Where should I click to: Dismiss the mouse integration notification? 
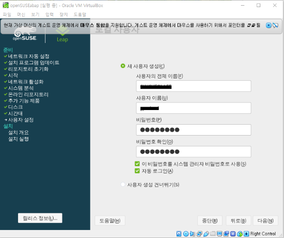pos(268,25)
